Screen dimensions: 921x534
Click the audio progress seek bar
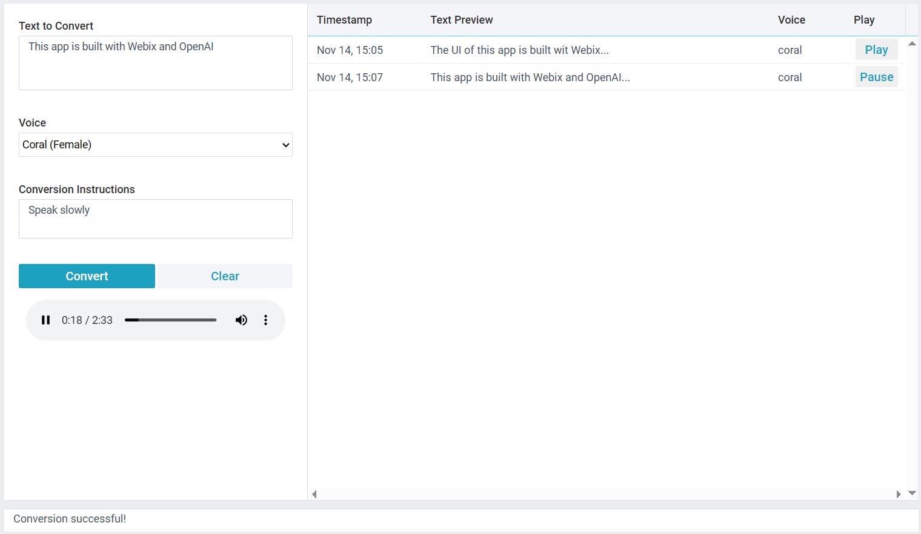[x=170, y=320]
